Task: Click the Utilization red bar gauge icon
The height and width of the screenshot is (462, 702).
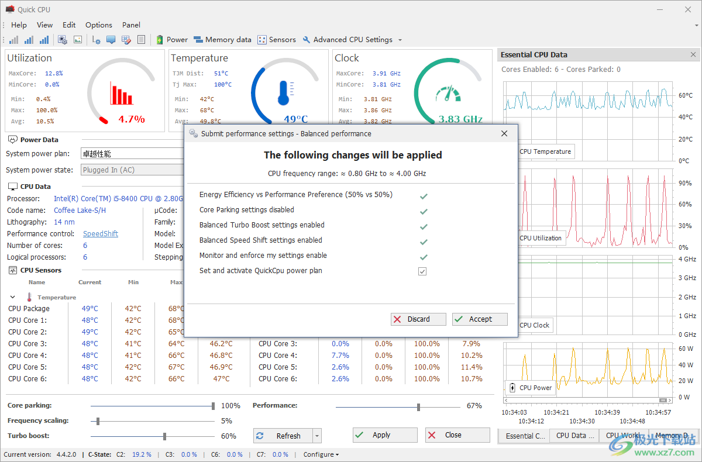Action: [x=122, y=93]
